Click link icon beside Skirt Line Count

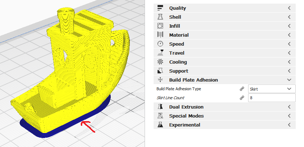click(x=242, y=98)
